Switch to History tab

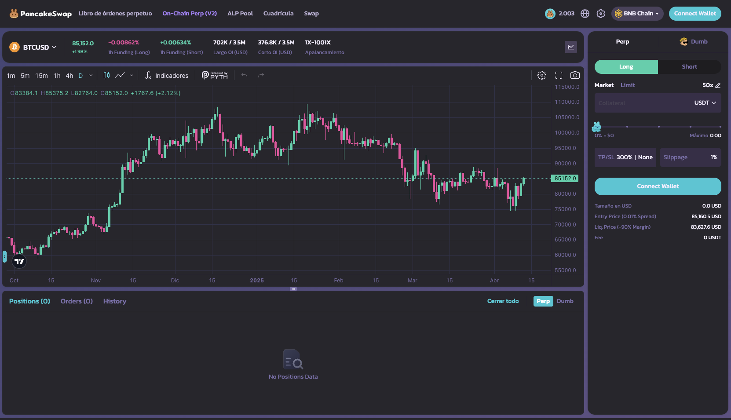[x=115, y=301]
